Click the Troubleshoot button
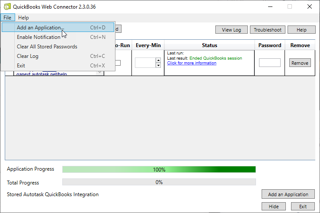Screen dimensions: 320x213 [x=267, y=30]
